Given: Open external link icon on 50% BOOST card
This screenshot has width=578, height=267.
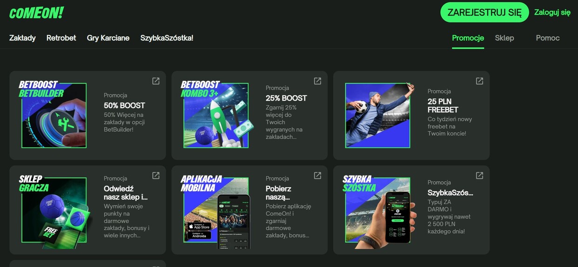Looking at the screenshot, I should click(156, 81).
